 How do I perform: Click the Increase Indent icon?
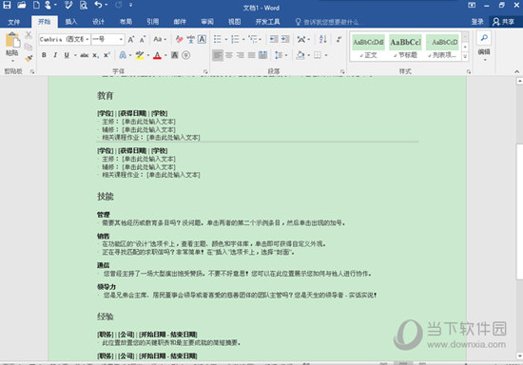tap(285, 39)
